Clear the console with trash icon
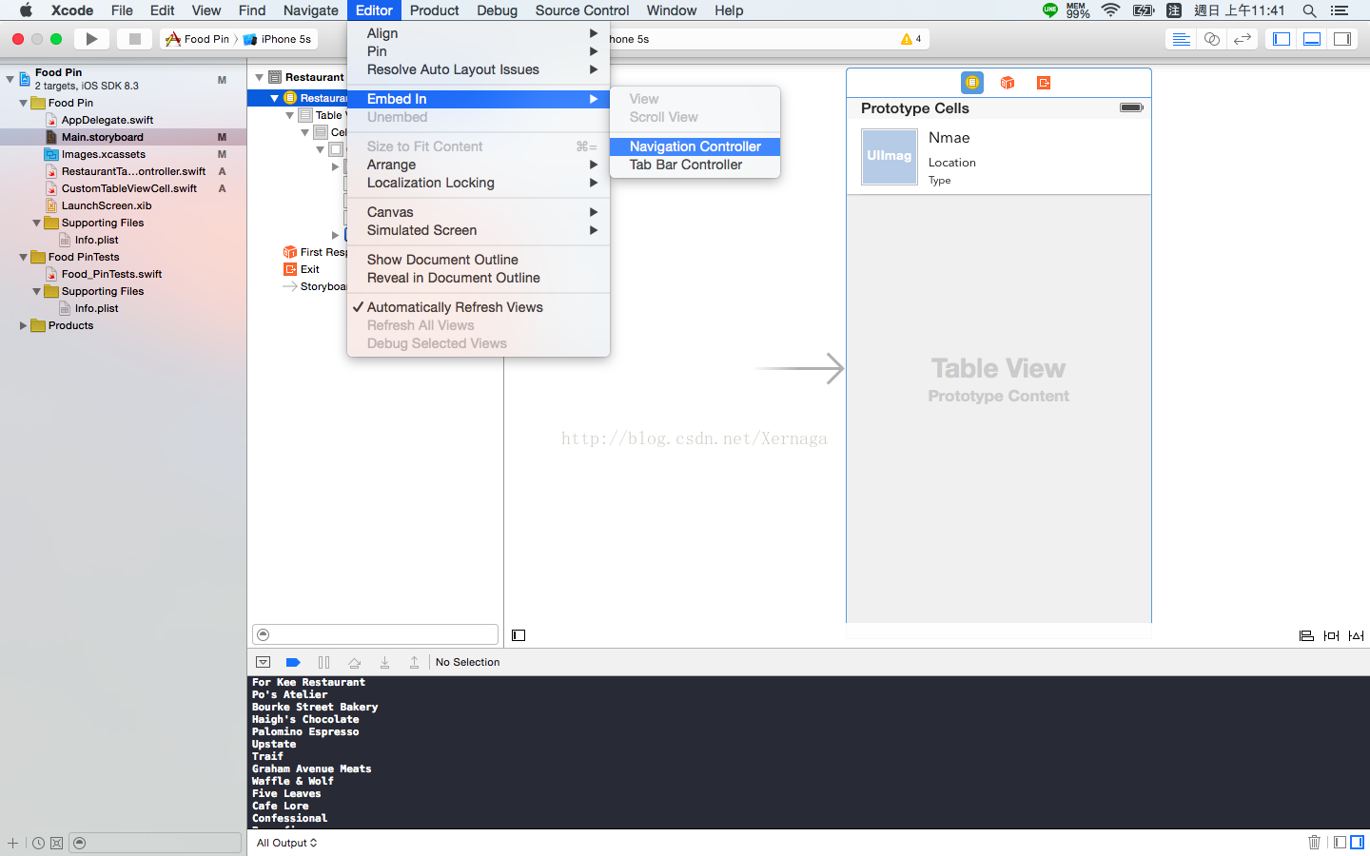 pos(1314,842)
